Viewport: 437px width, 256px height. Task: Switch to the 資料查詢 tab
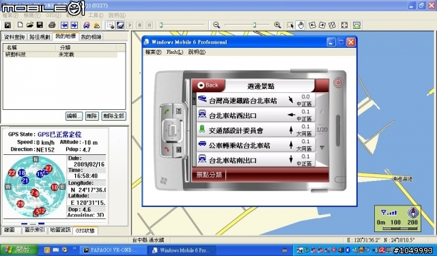[14, 37]
